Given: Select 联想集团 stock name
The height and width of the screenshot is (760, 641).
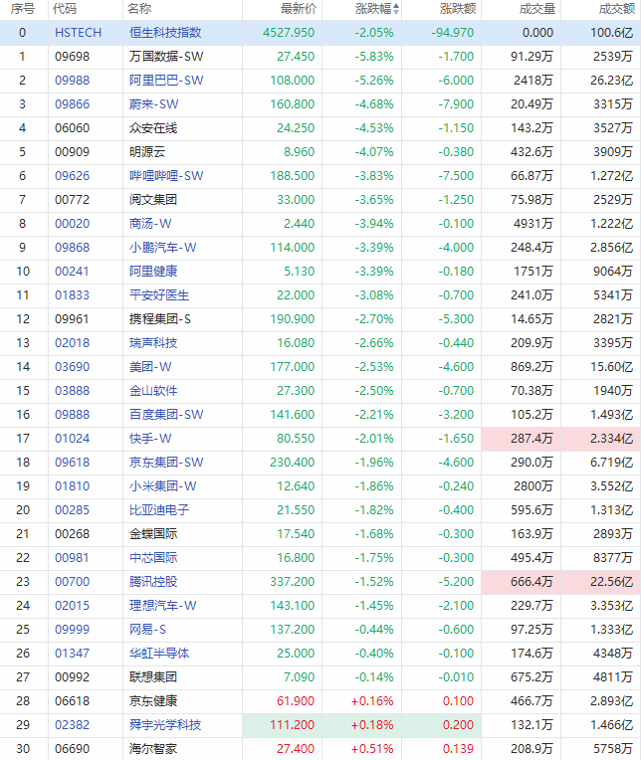Looking at the screenshot, I should 153,676.
